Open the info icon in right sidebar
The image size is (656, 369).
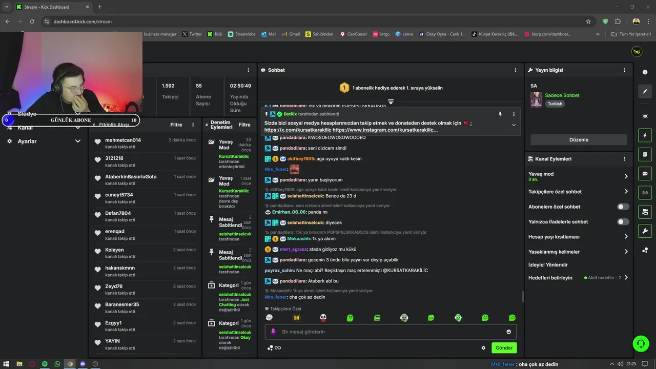click(645, 73)
